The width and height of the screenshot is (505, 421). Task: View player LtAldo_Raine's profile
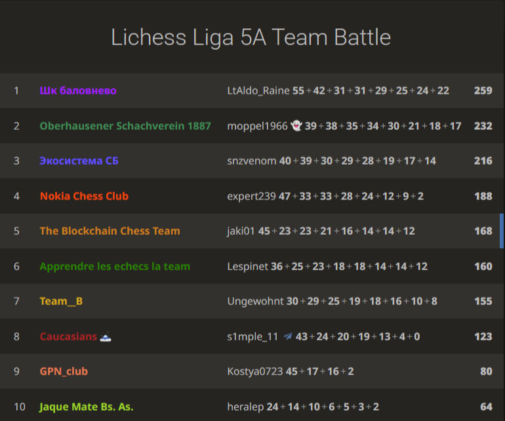258,90
